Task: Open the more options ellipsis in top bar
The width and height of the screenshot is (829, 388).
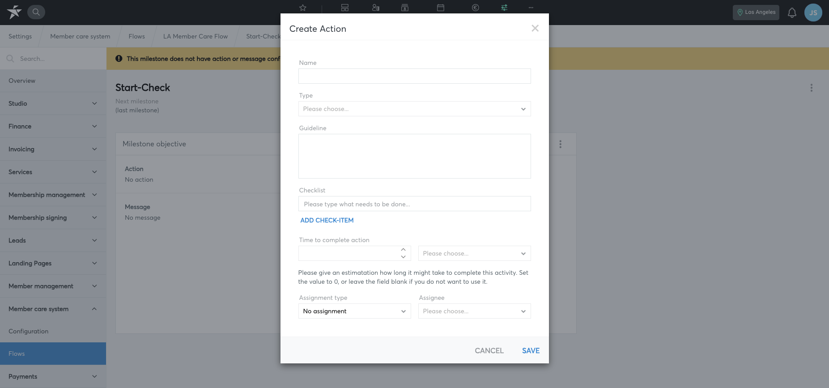Action: (531, 8)
